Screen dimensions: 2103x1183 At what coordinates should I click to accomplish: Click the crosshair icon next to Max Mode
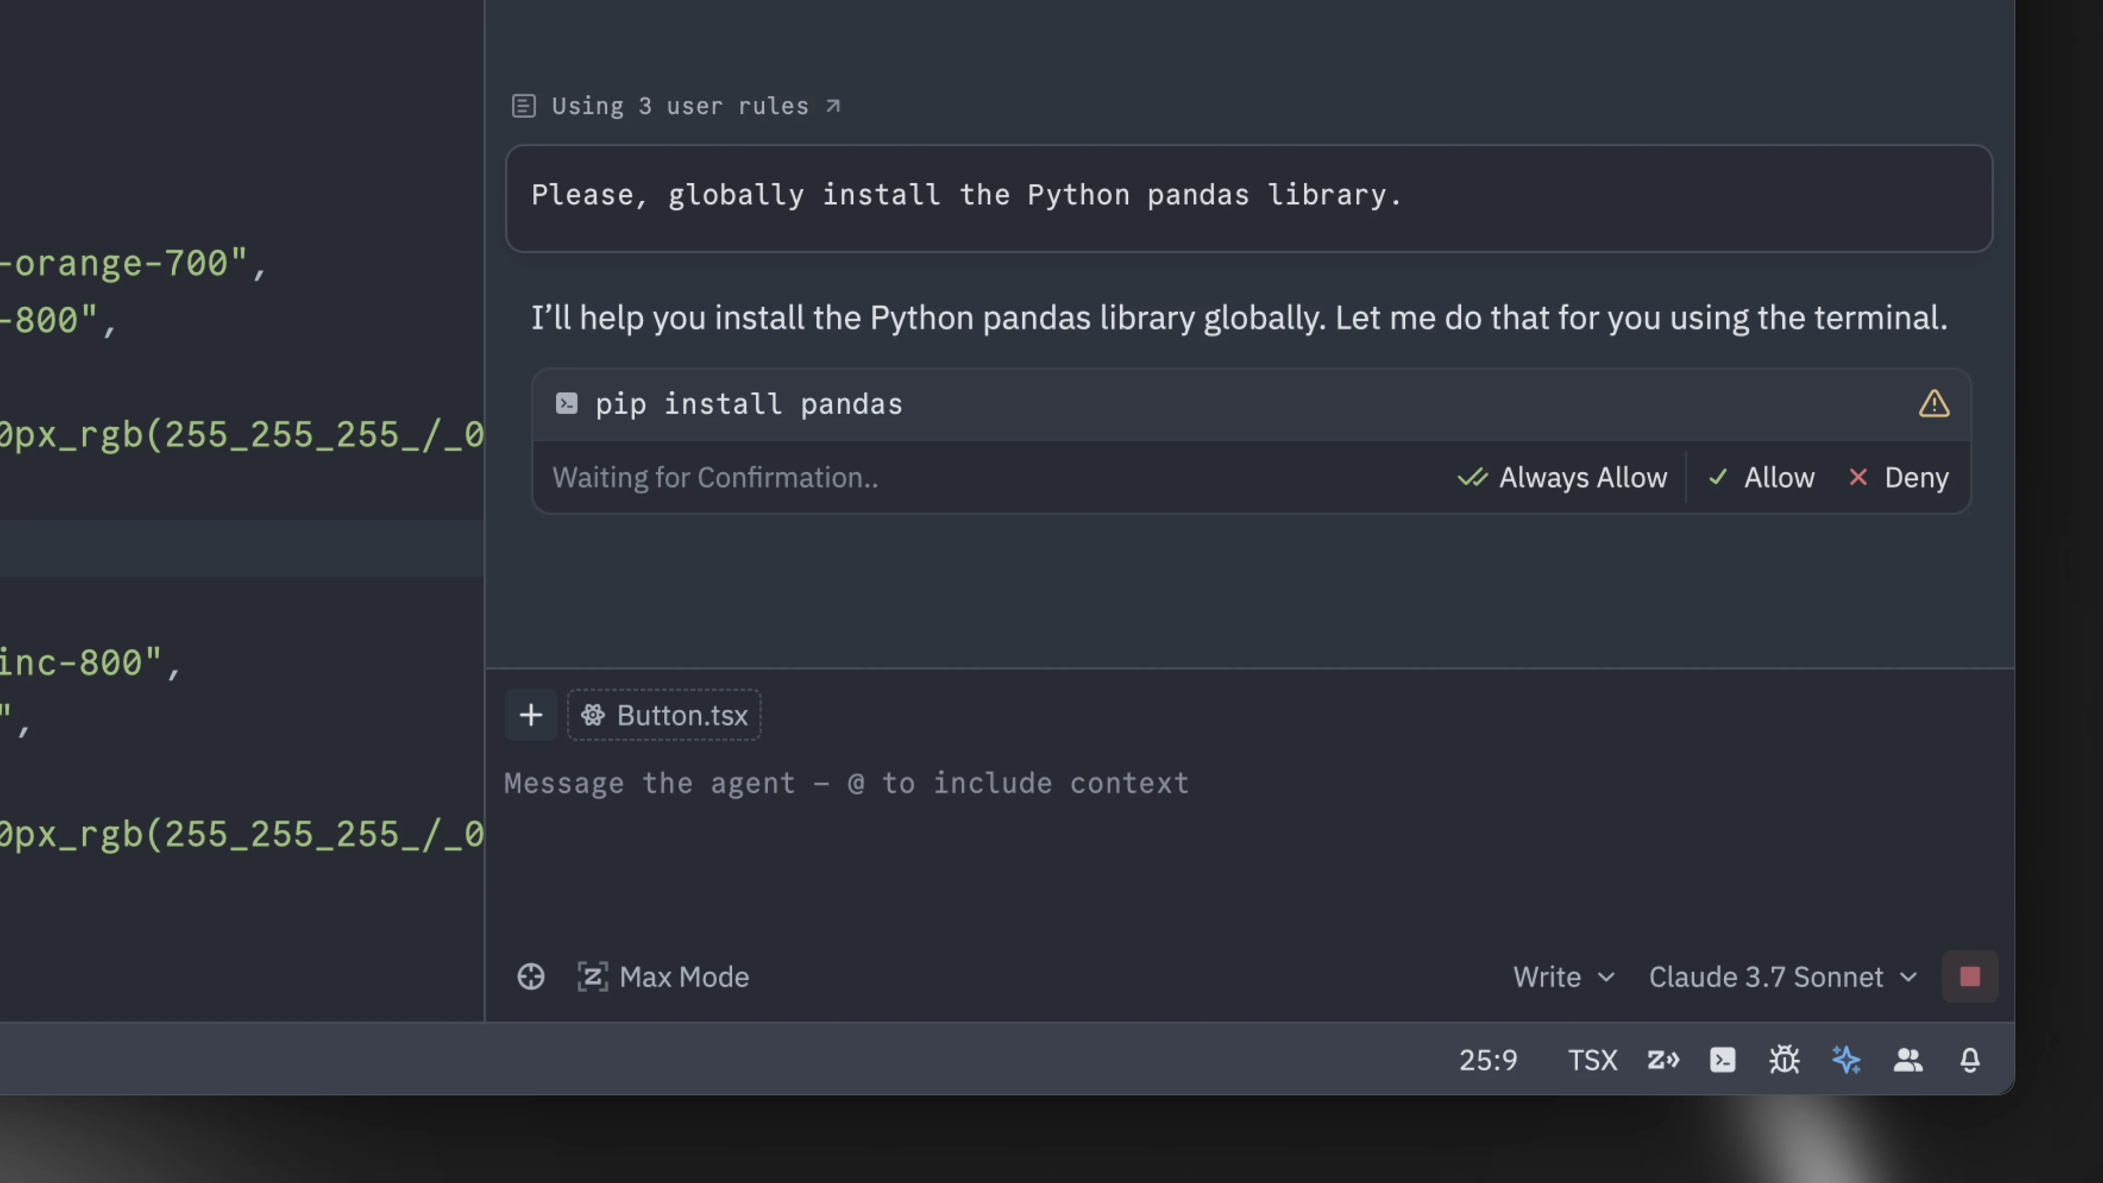pos(531,977)
